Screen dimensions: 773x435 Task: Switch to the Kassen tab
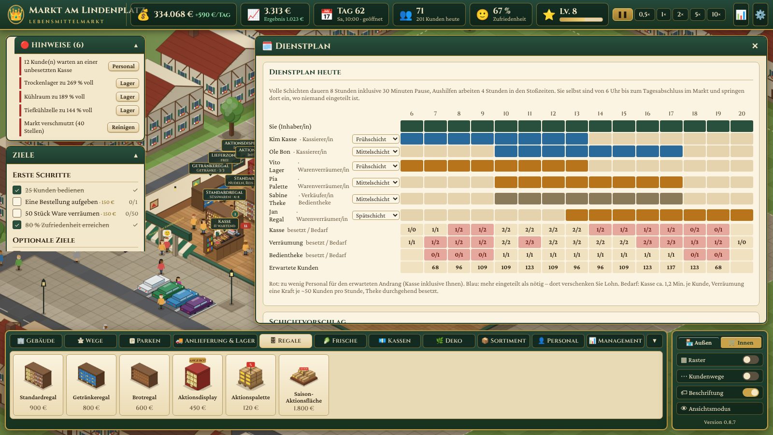click(394, 341)
